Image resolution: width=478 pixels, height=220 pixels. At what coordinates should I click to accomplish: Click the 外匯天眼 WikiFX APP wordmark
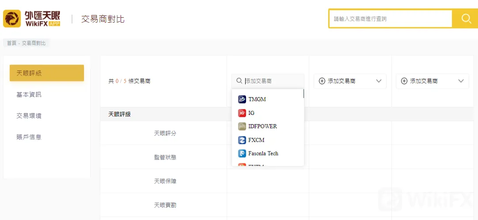[42, 19]
